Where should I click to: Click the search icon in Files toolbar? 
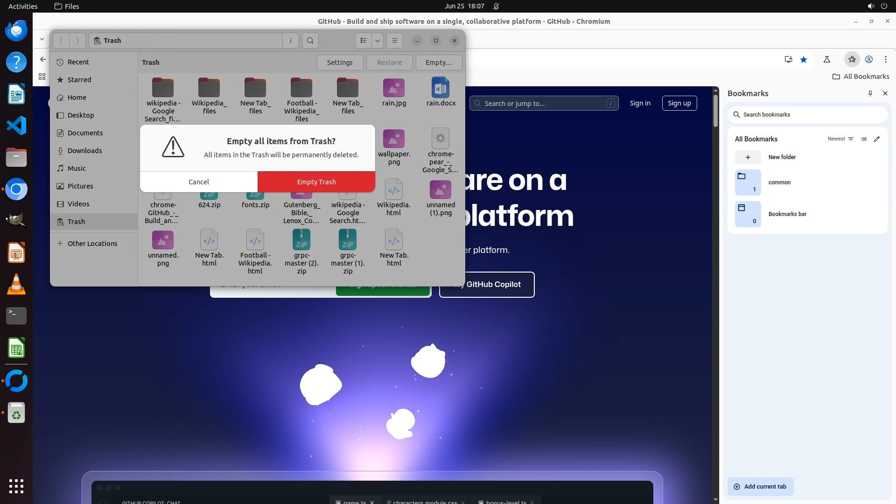pyautogui.click(x=310, y=41)
